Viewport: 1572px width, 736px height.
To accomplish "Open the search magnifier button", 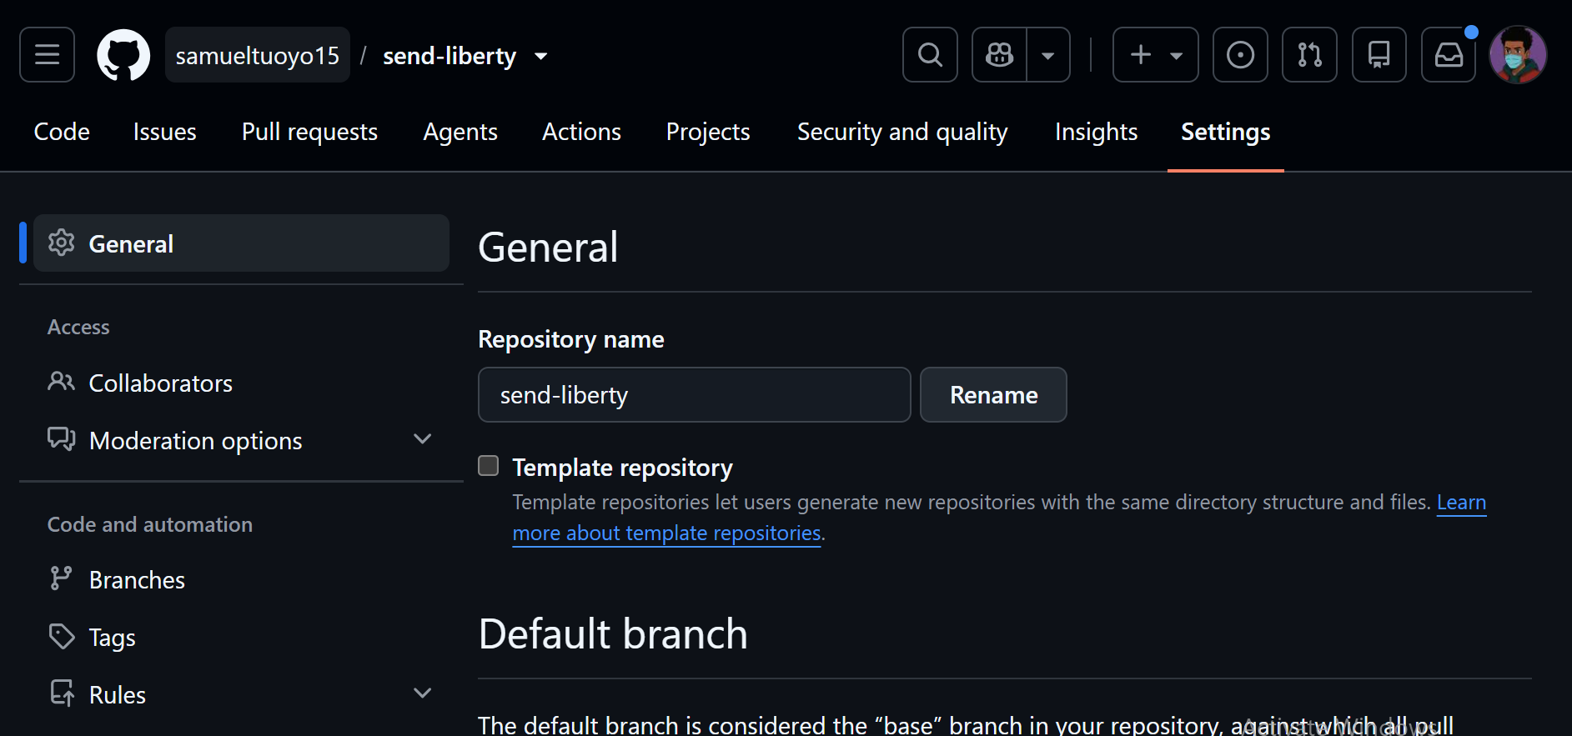I will (930, 55).
